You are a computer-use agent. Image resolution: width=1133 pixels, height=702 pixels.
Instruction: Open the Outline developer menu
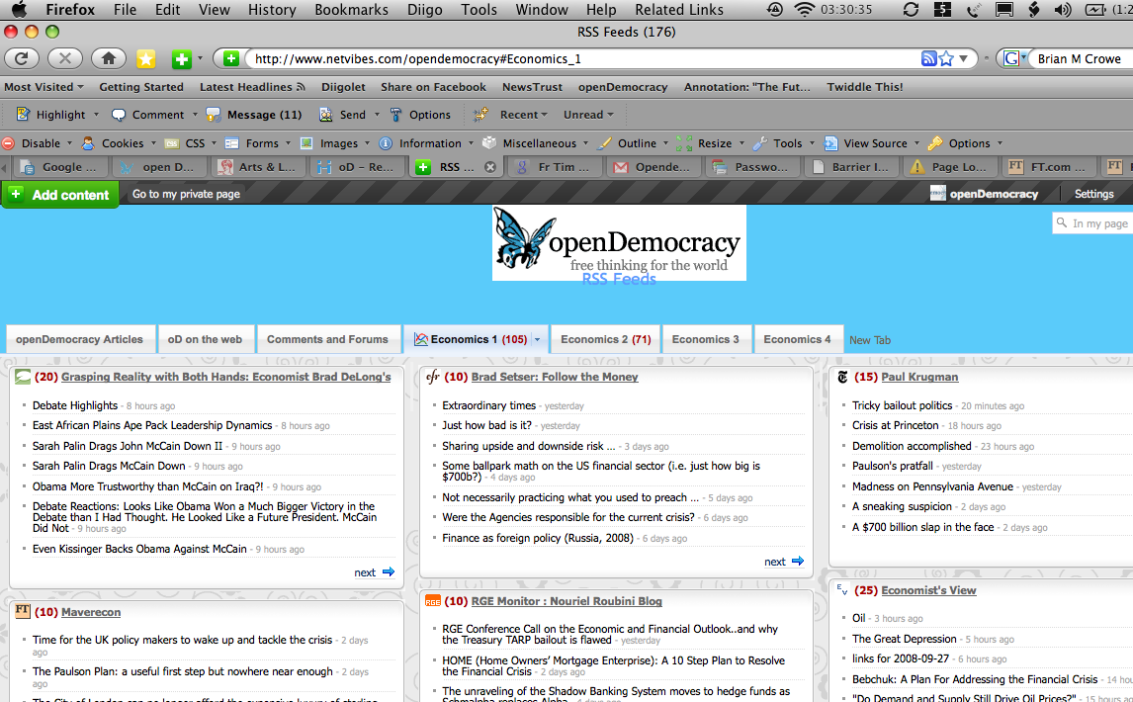coord(627,143)
